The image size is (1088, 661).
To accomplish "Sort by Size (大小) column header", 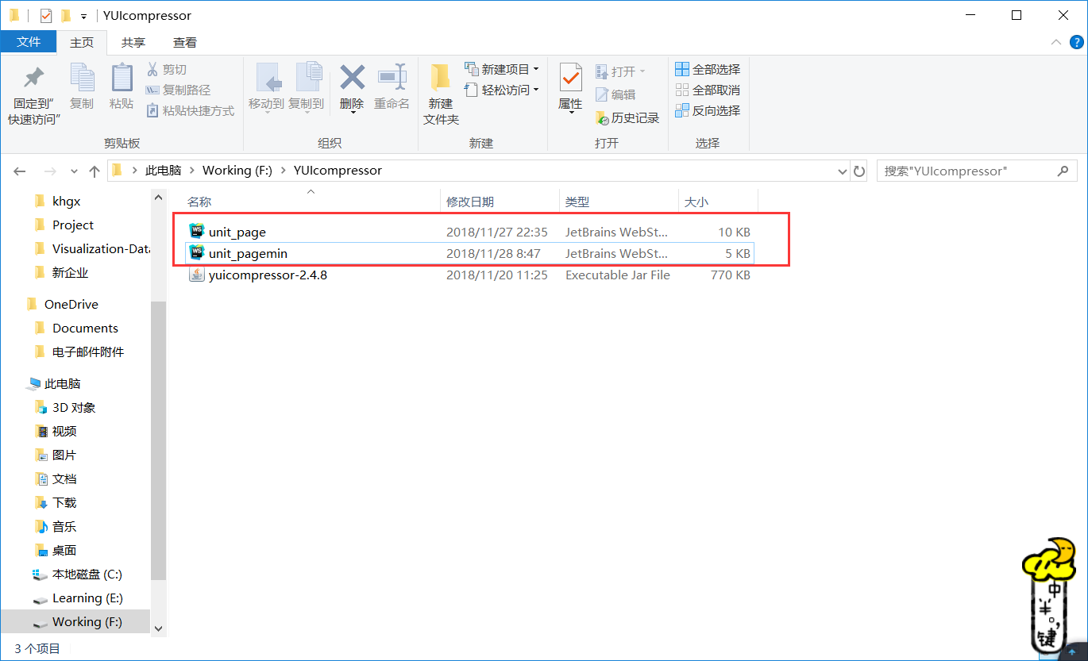I will pyautogui.click(x=696, y=202).
